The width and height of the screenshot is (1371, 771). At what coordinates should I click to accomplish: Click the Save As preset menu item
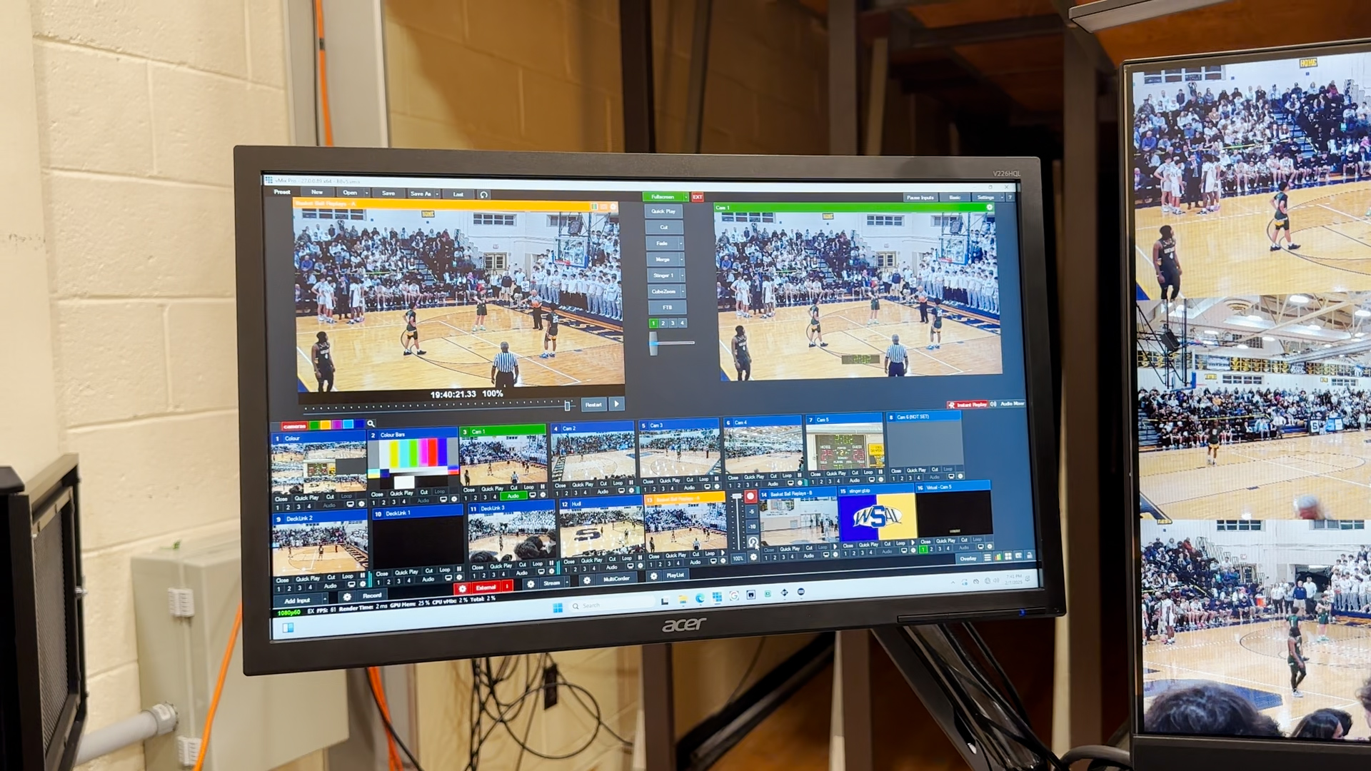click(420, 193)
